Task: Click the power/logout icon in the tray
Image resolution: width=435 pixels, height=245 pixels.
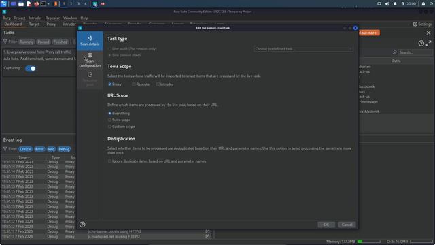Action: click(x=432, y=4)
